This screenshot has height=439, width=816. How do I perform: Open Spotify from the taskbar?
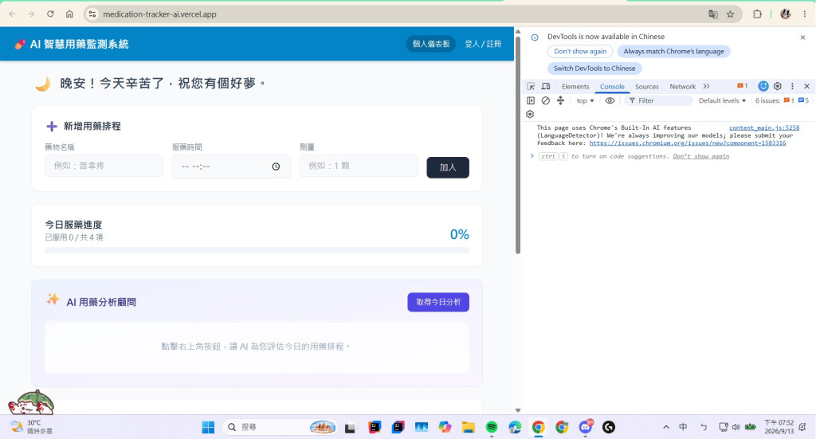tap(491, 427)
